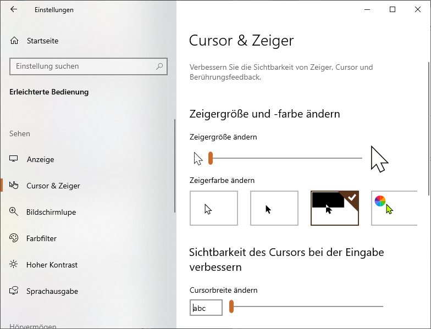Click the Cursorbreite slider handle
This screenshot has width=431, height=329.
point(231,306)
